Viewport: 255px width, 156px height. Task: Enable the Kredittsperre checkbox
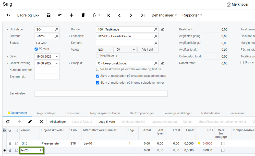click(98, 56)
